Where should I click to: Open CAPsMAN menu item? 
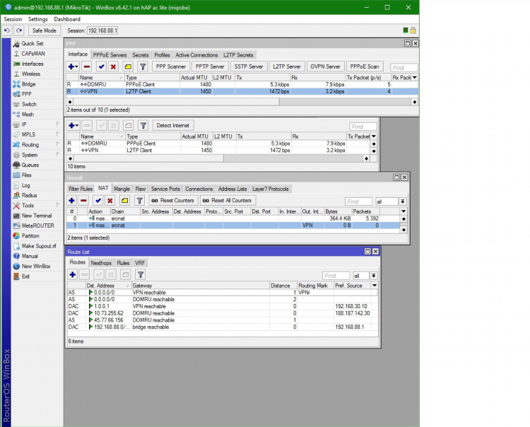tap(33, 54)
